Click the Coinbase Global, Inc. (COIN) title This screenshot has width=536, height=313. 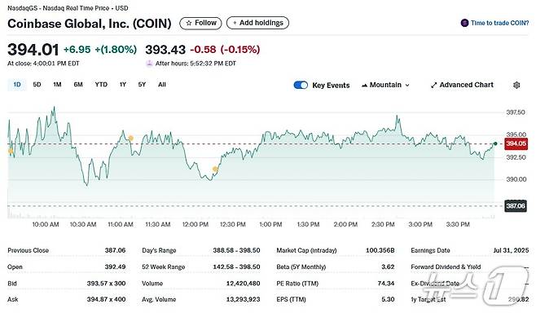pos(90,24)
